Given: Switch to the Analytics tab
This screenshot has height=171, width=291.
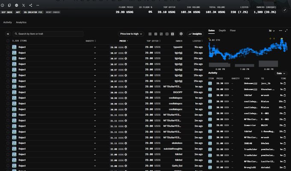Looking at the screenshot, I should pyautogui.click(x=21, y=22).
